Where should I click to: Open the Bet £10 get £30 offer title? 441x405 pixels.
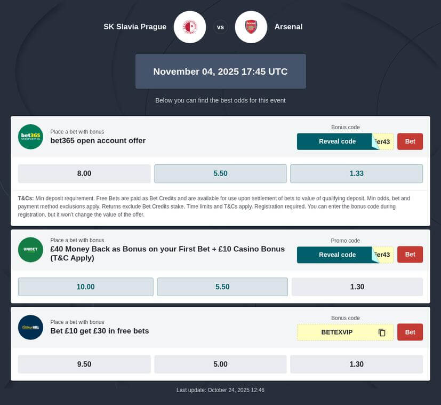pyautogui.click(x=99, y=331)
